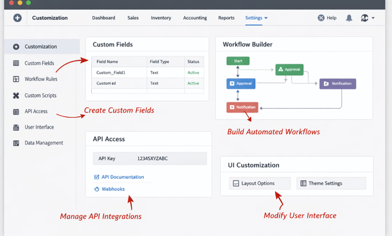Screen dimensions: 392x236
Task: Select the green Start workflow node
Action: [238, 61]
